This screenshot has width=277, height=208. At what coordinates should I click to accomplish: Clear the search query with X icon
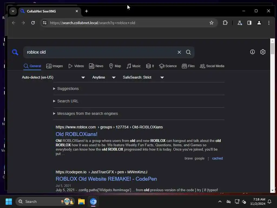(x=179, y=52)
